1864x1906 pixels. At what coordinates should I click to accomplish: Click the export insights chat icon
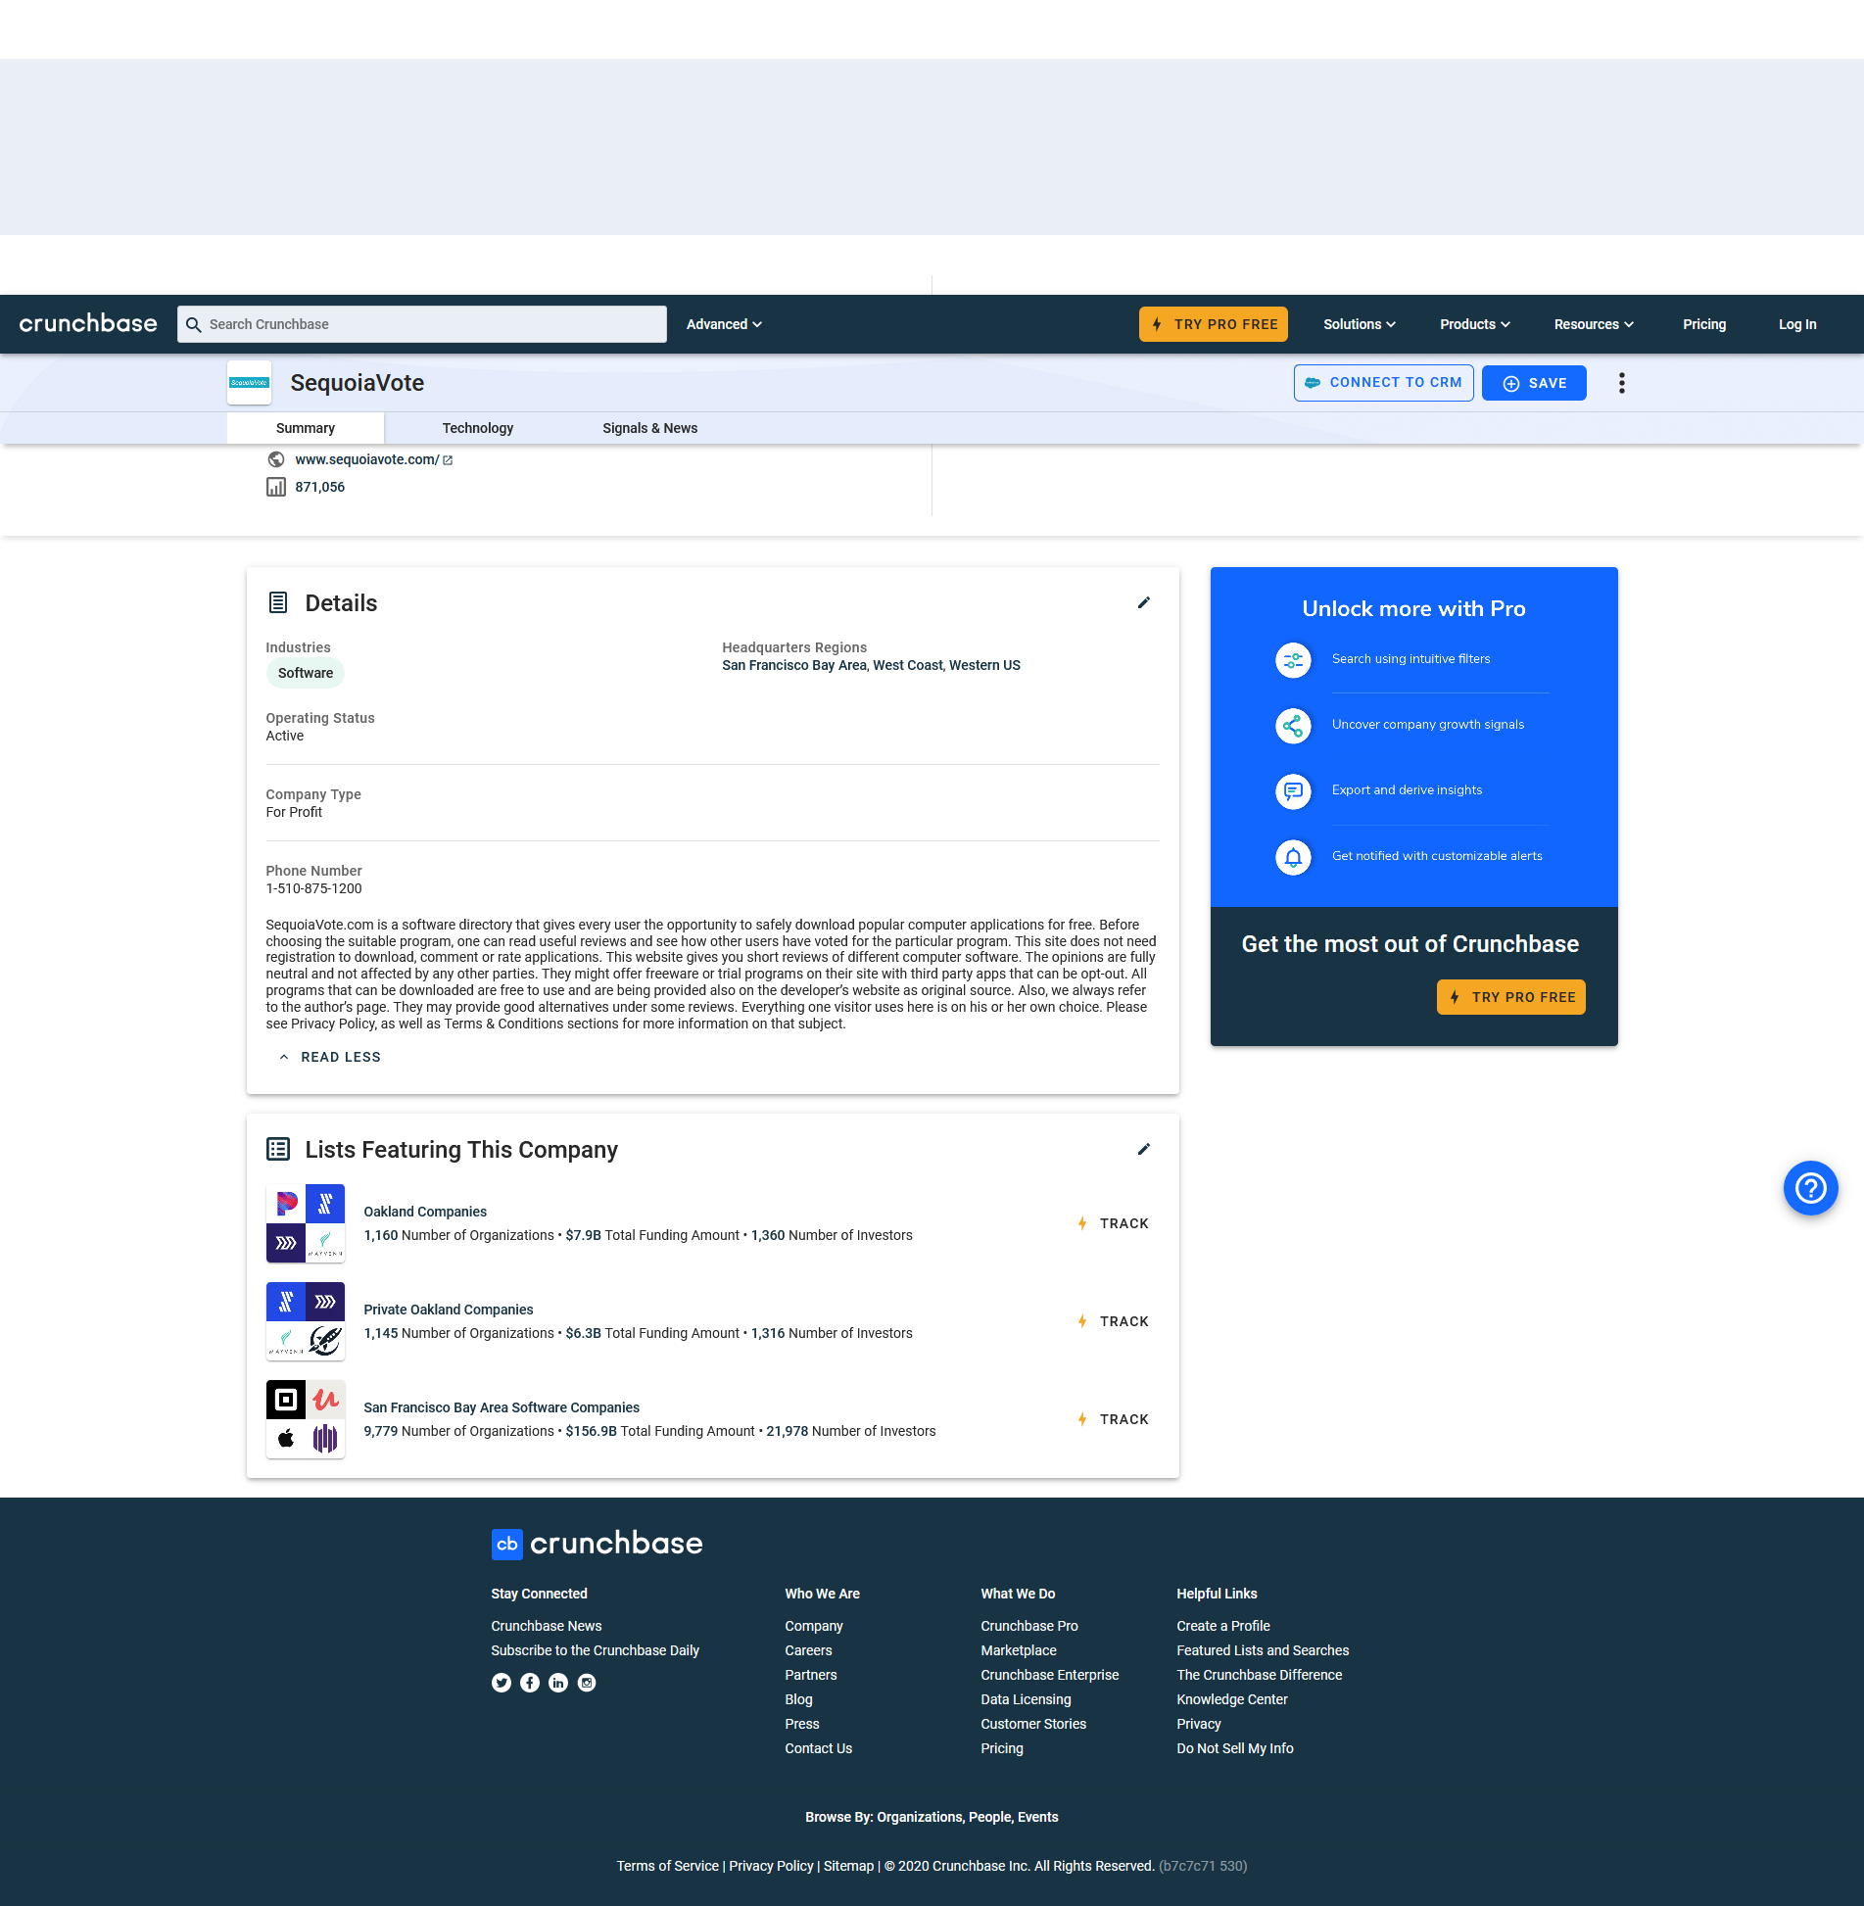pyautogui.click(x=1293, y=791)
